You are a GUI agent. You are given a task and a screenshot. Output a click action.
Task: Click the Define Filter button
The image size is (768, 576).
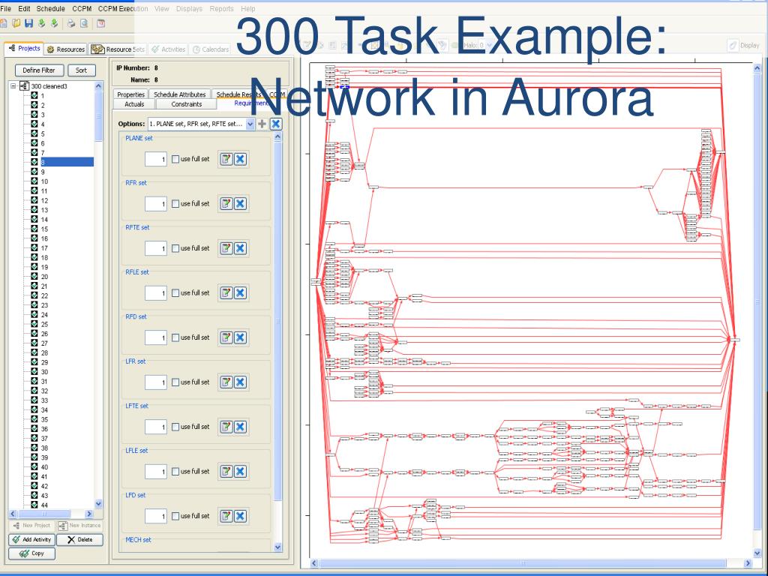(39, 70)
